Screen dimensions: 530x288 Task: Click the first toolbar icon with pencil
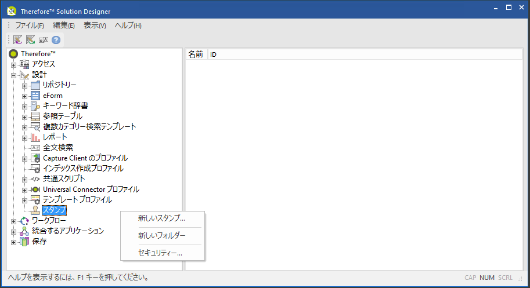17,40
